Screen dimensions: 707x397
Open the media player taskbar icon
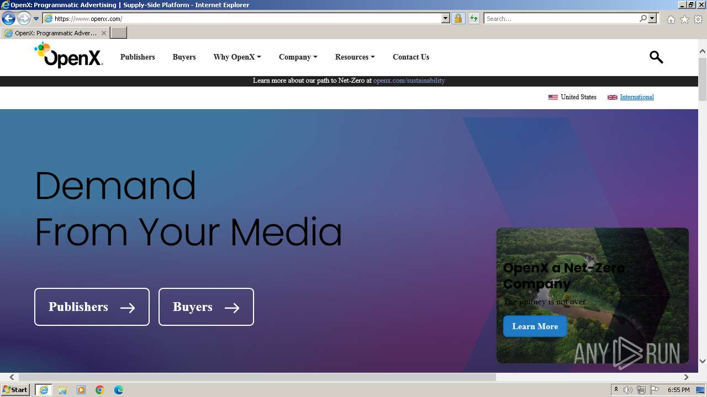(81, 390)
